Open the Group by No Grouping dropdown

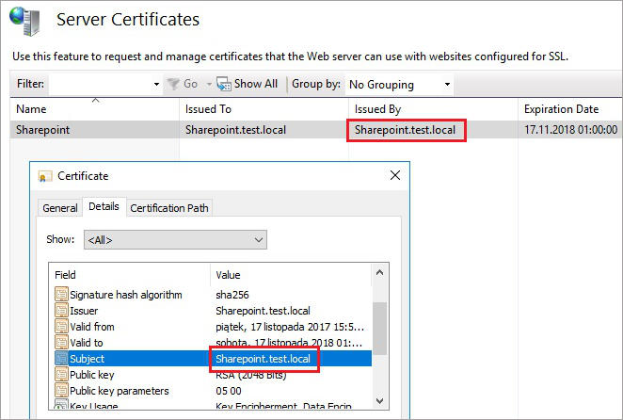pyautogui.click(x=399, y=85)
